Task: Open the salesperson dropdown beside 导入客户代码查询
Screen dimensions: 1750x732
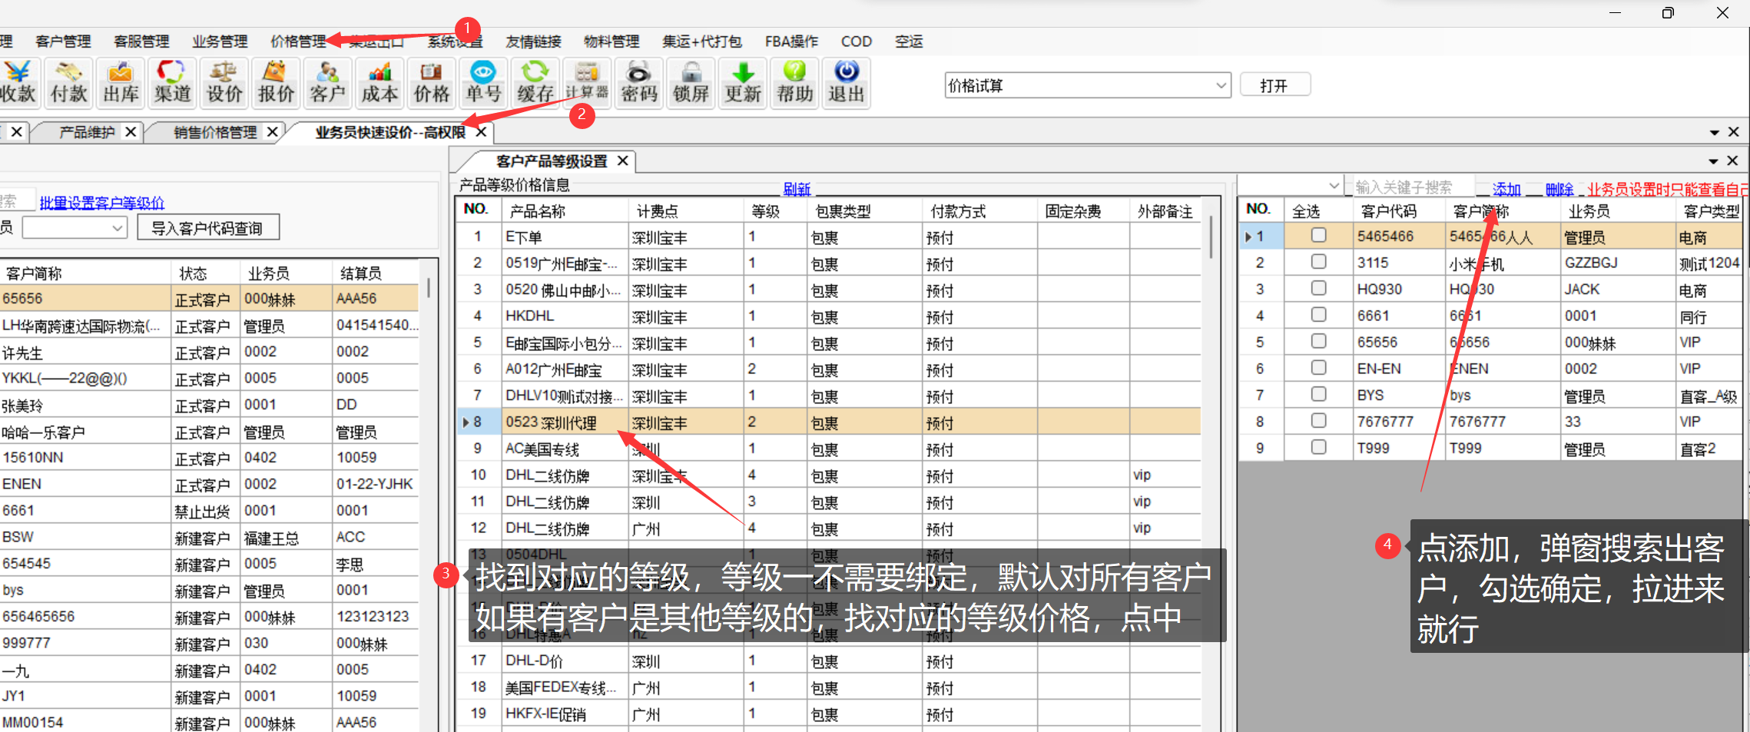Action: (118, 228)
